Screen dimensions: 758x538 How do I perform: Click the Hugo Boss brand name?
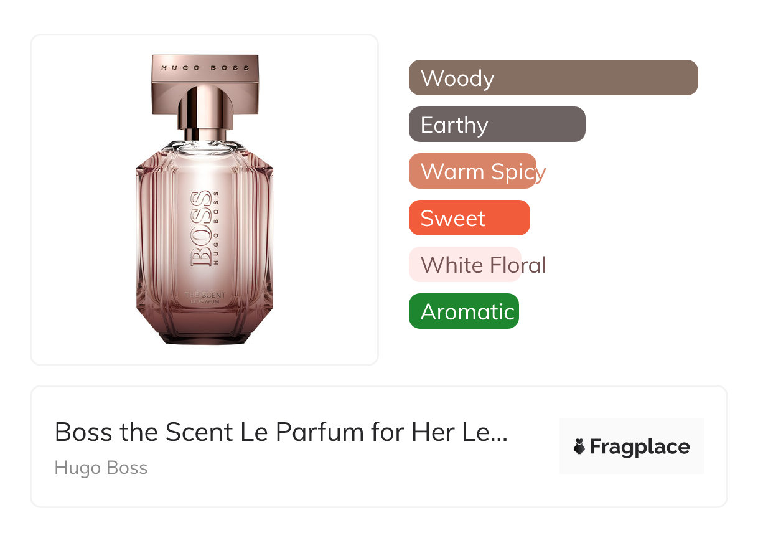pos(101,468)
